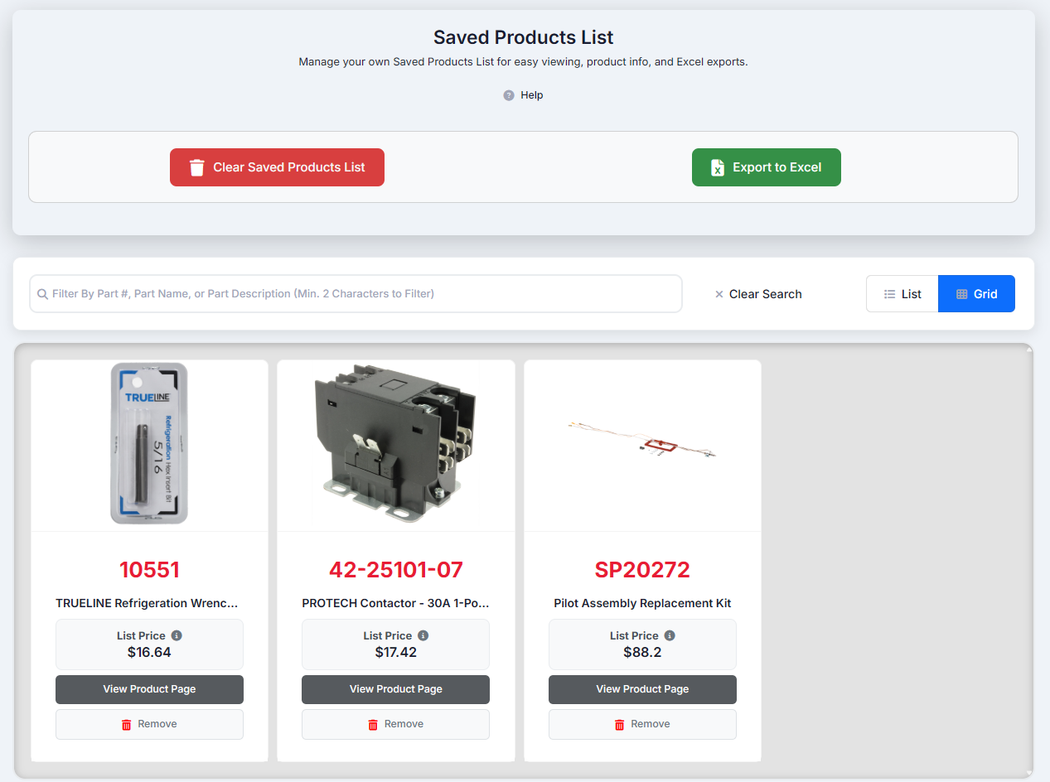Click Export to Excel button
The image size is (1050, 782).
[767, 167]
